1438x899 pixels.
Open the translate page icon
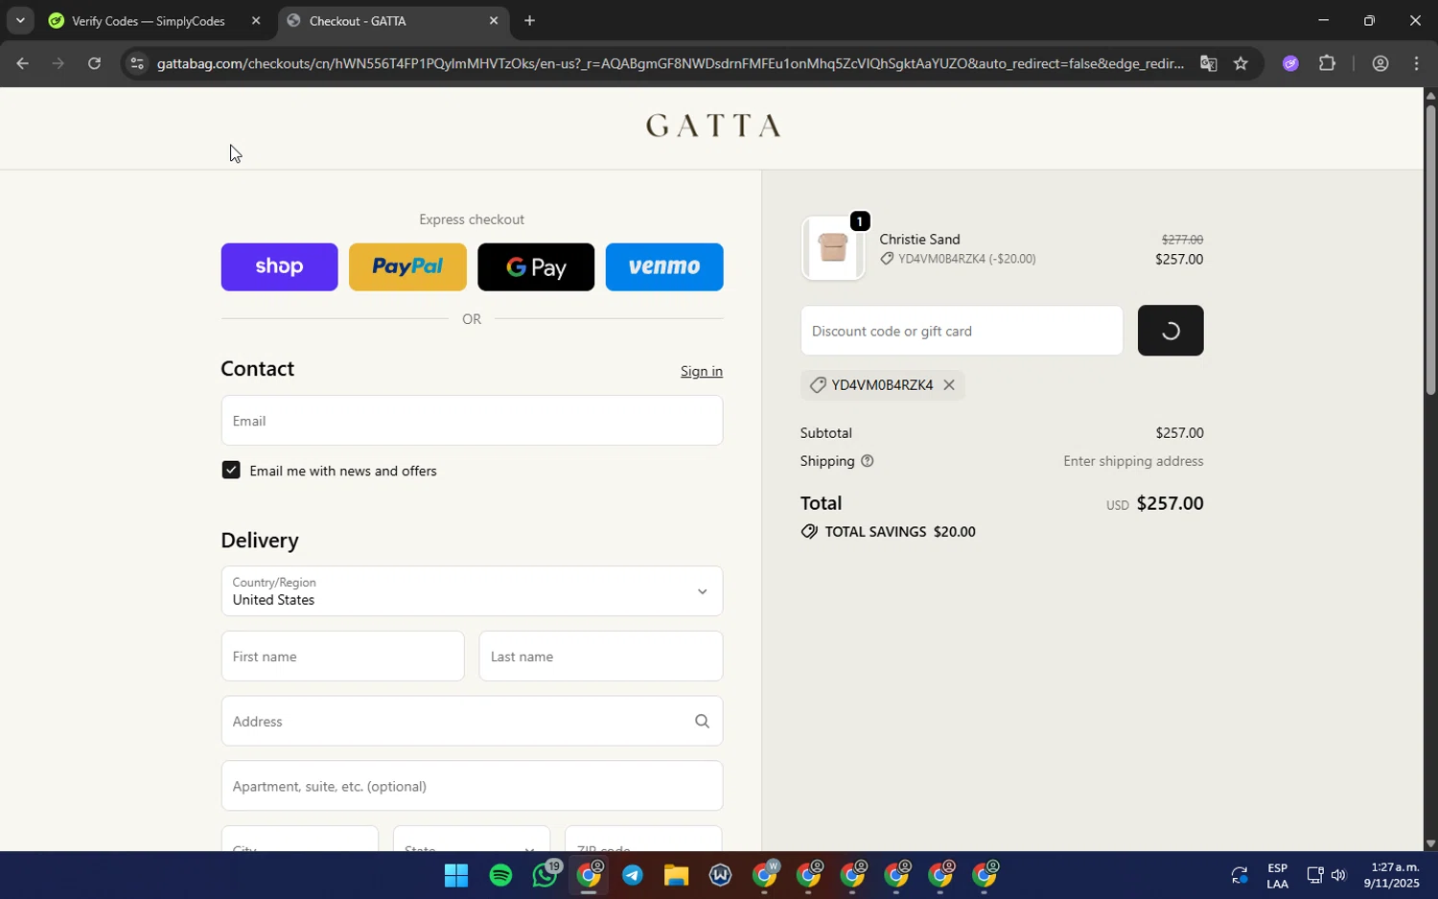[1208, 64]
